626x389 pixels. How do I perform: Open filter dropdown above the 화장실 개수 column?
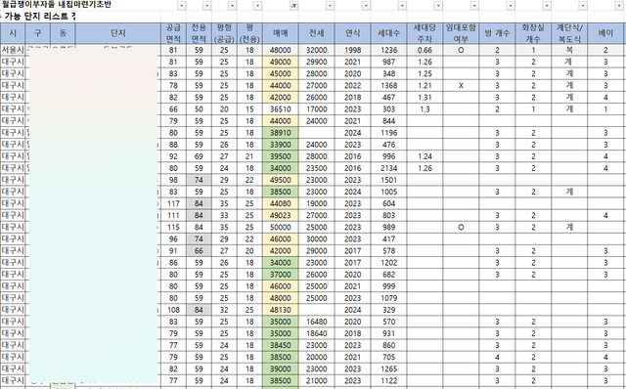(x=547, y=6)
